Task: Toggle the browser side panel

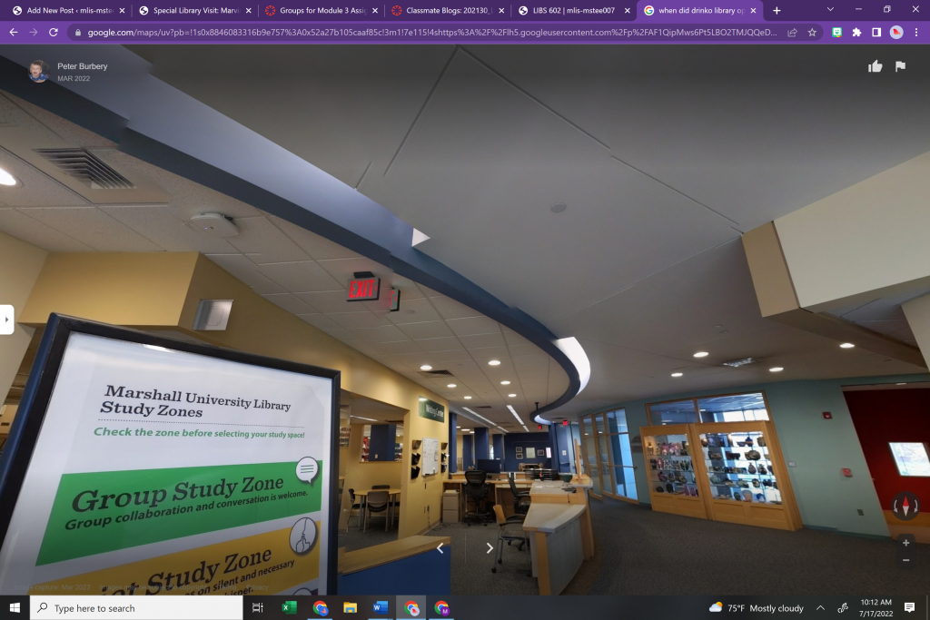Action: pyautogui.click(x=876, y=33)
